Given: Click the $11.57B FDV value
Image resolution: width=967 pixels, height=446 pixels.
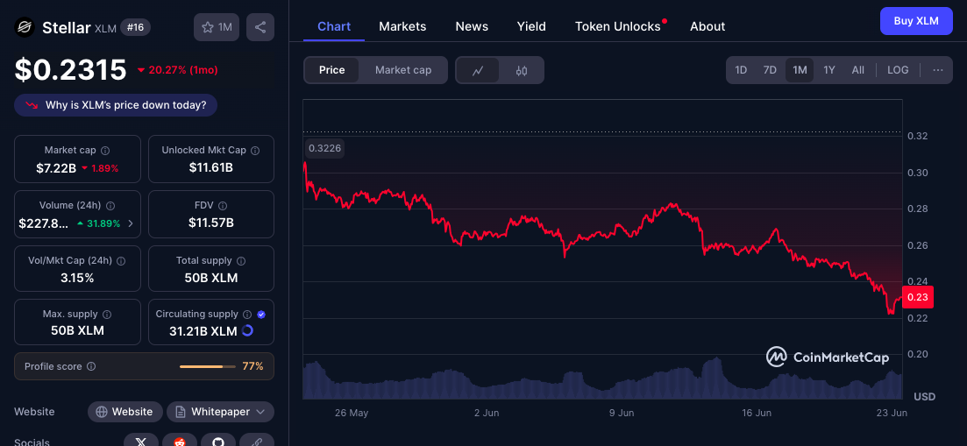Looking at the screenshot, I should click(x=211, y=223).
